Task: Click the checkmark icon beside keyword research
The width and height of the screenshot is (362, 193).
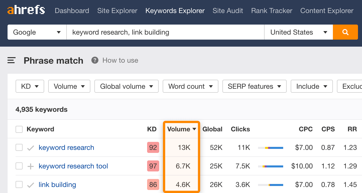Action: tap(30, 148)
